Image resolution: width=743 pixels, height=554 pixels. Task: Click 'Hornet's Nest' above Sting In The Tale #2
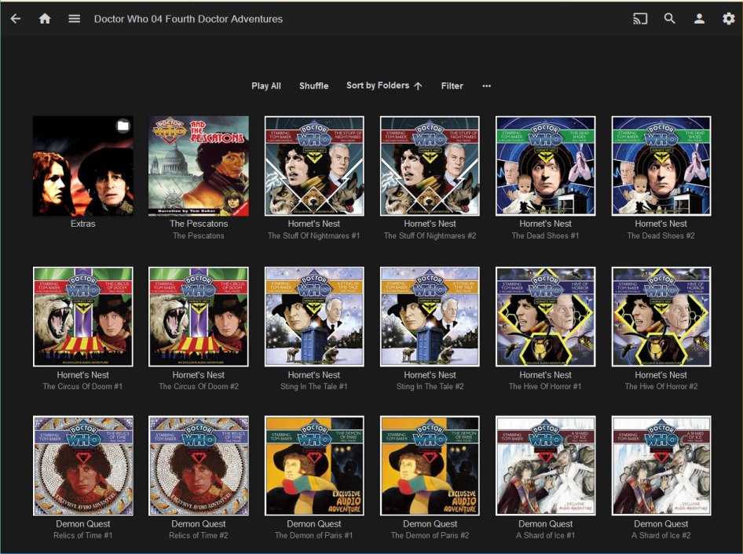tap(430, 374)
